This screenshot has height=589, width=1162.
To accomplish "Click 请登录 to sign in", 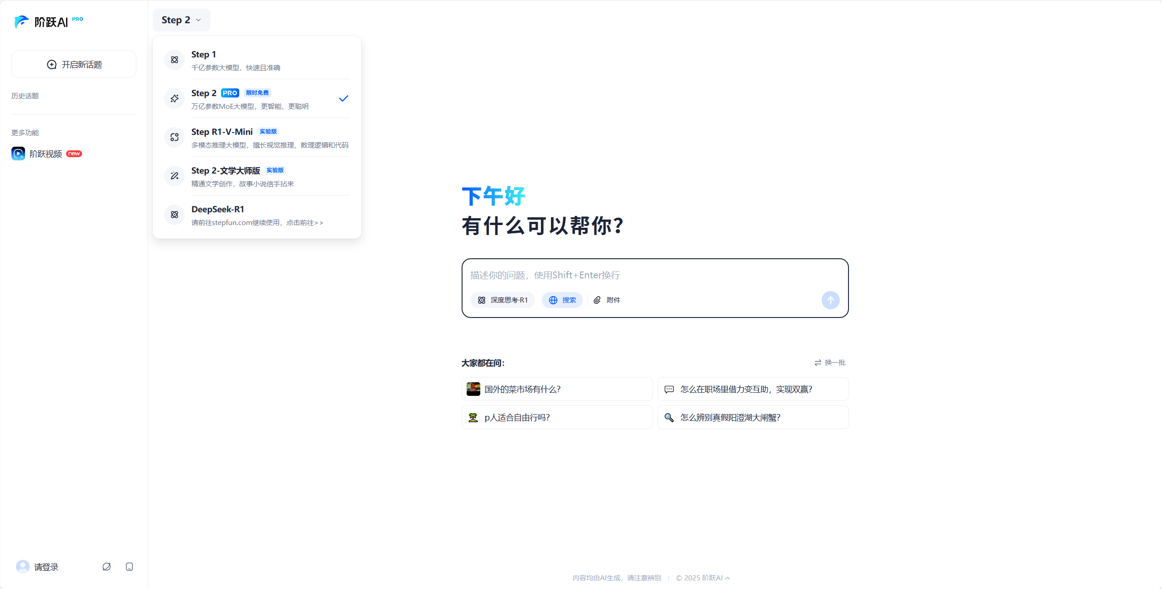I will [46, 567].
